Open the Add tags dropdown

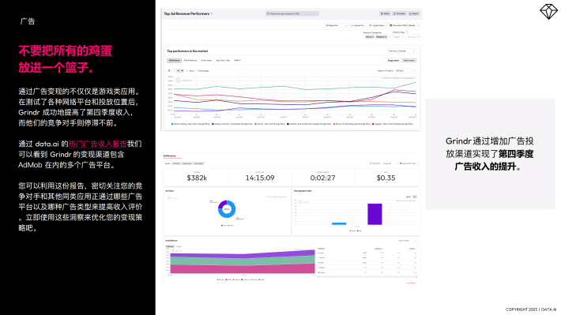pos(413,37)
